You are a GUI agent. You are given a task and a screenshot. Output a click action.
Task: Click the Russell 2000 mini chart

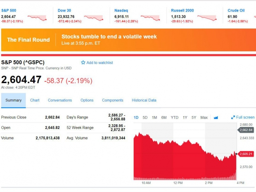tap(206, 18)
